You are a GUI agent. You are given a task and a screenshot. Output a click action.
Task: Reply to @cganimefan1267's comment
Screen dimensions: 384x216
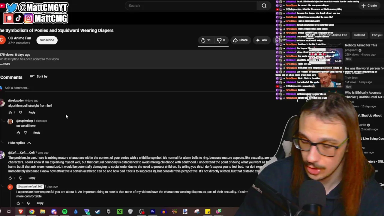click(40, 203)
